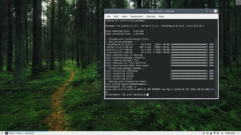Expand hidden system tray icons arrow
The height and width of the screenshot is (135, 241).
click(x=222, y=133)
